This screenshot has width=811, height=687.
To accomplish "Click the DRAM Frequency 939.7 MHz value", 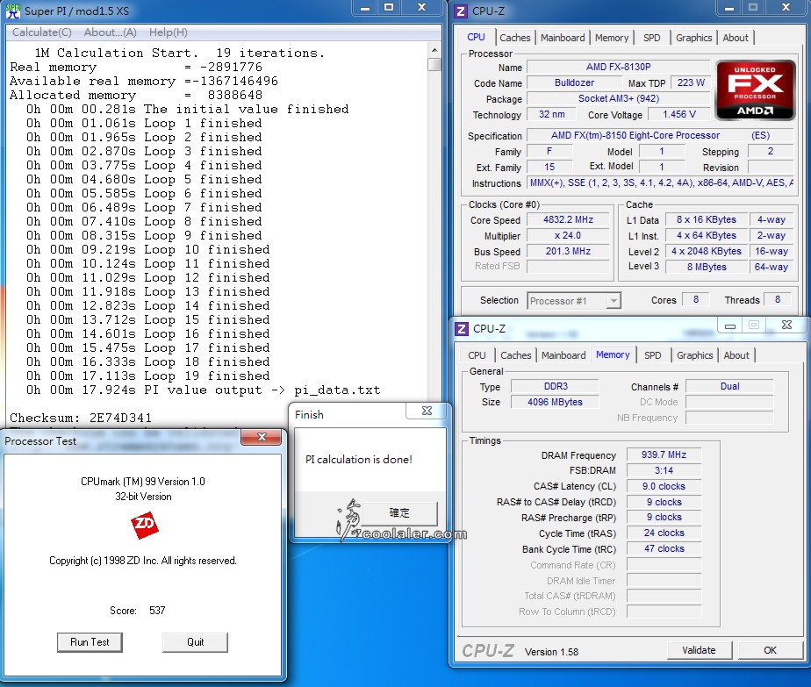I will coord(664,454).
